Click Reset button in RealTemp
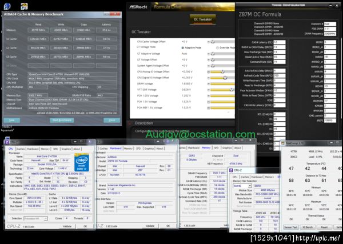343x244 pixels. 324,227
